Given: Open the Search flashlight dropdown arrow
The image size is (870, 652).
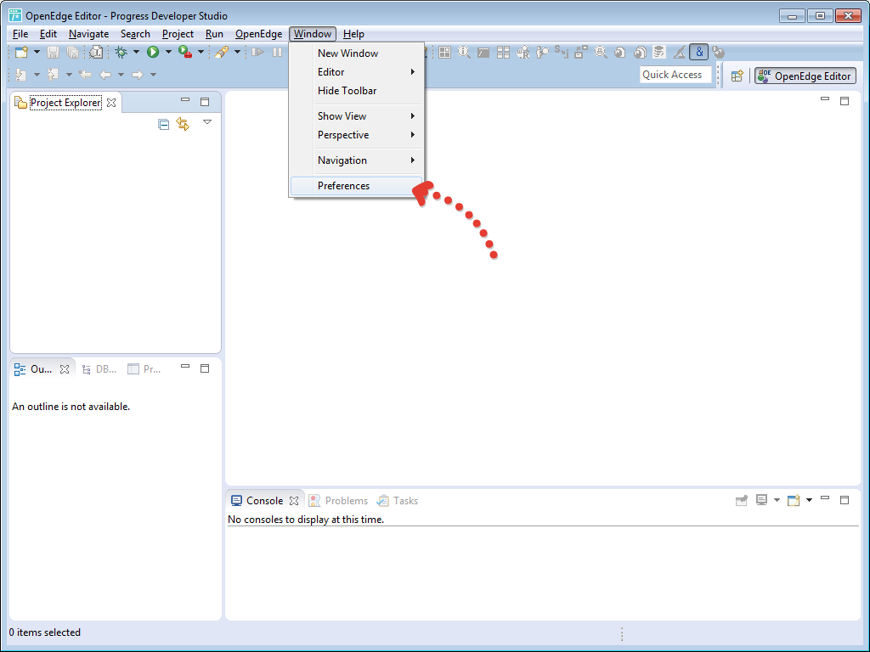Looking at the screenshot, I should 237,52.
